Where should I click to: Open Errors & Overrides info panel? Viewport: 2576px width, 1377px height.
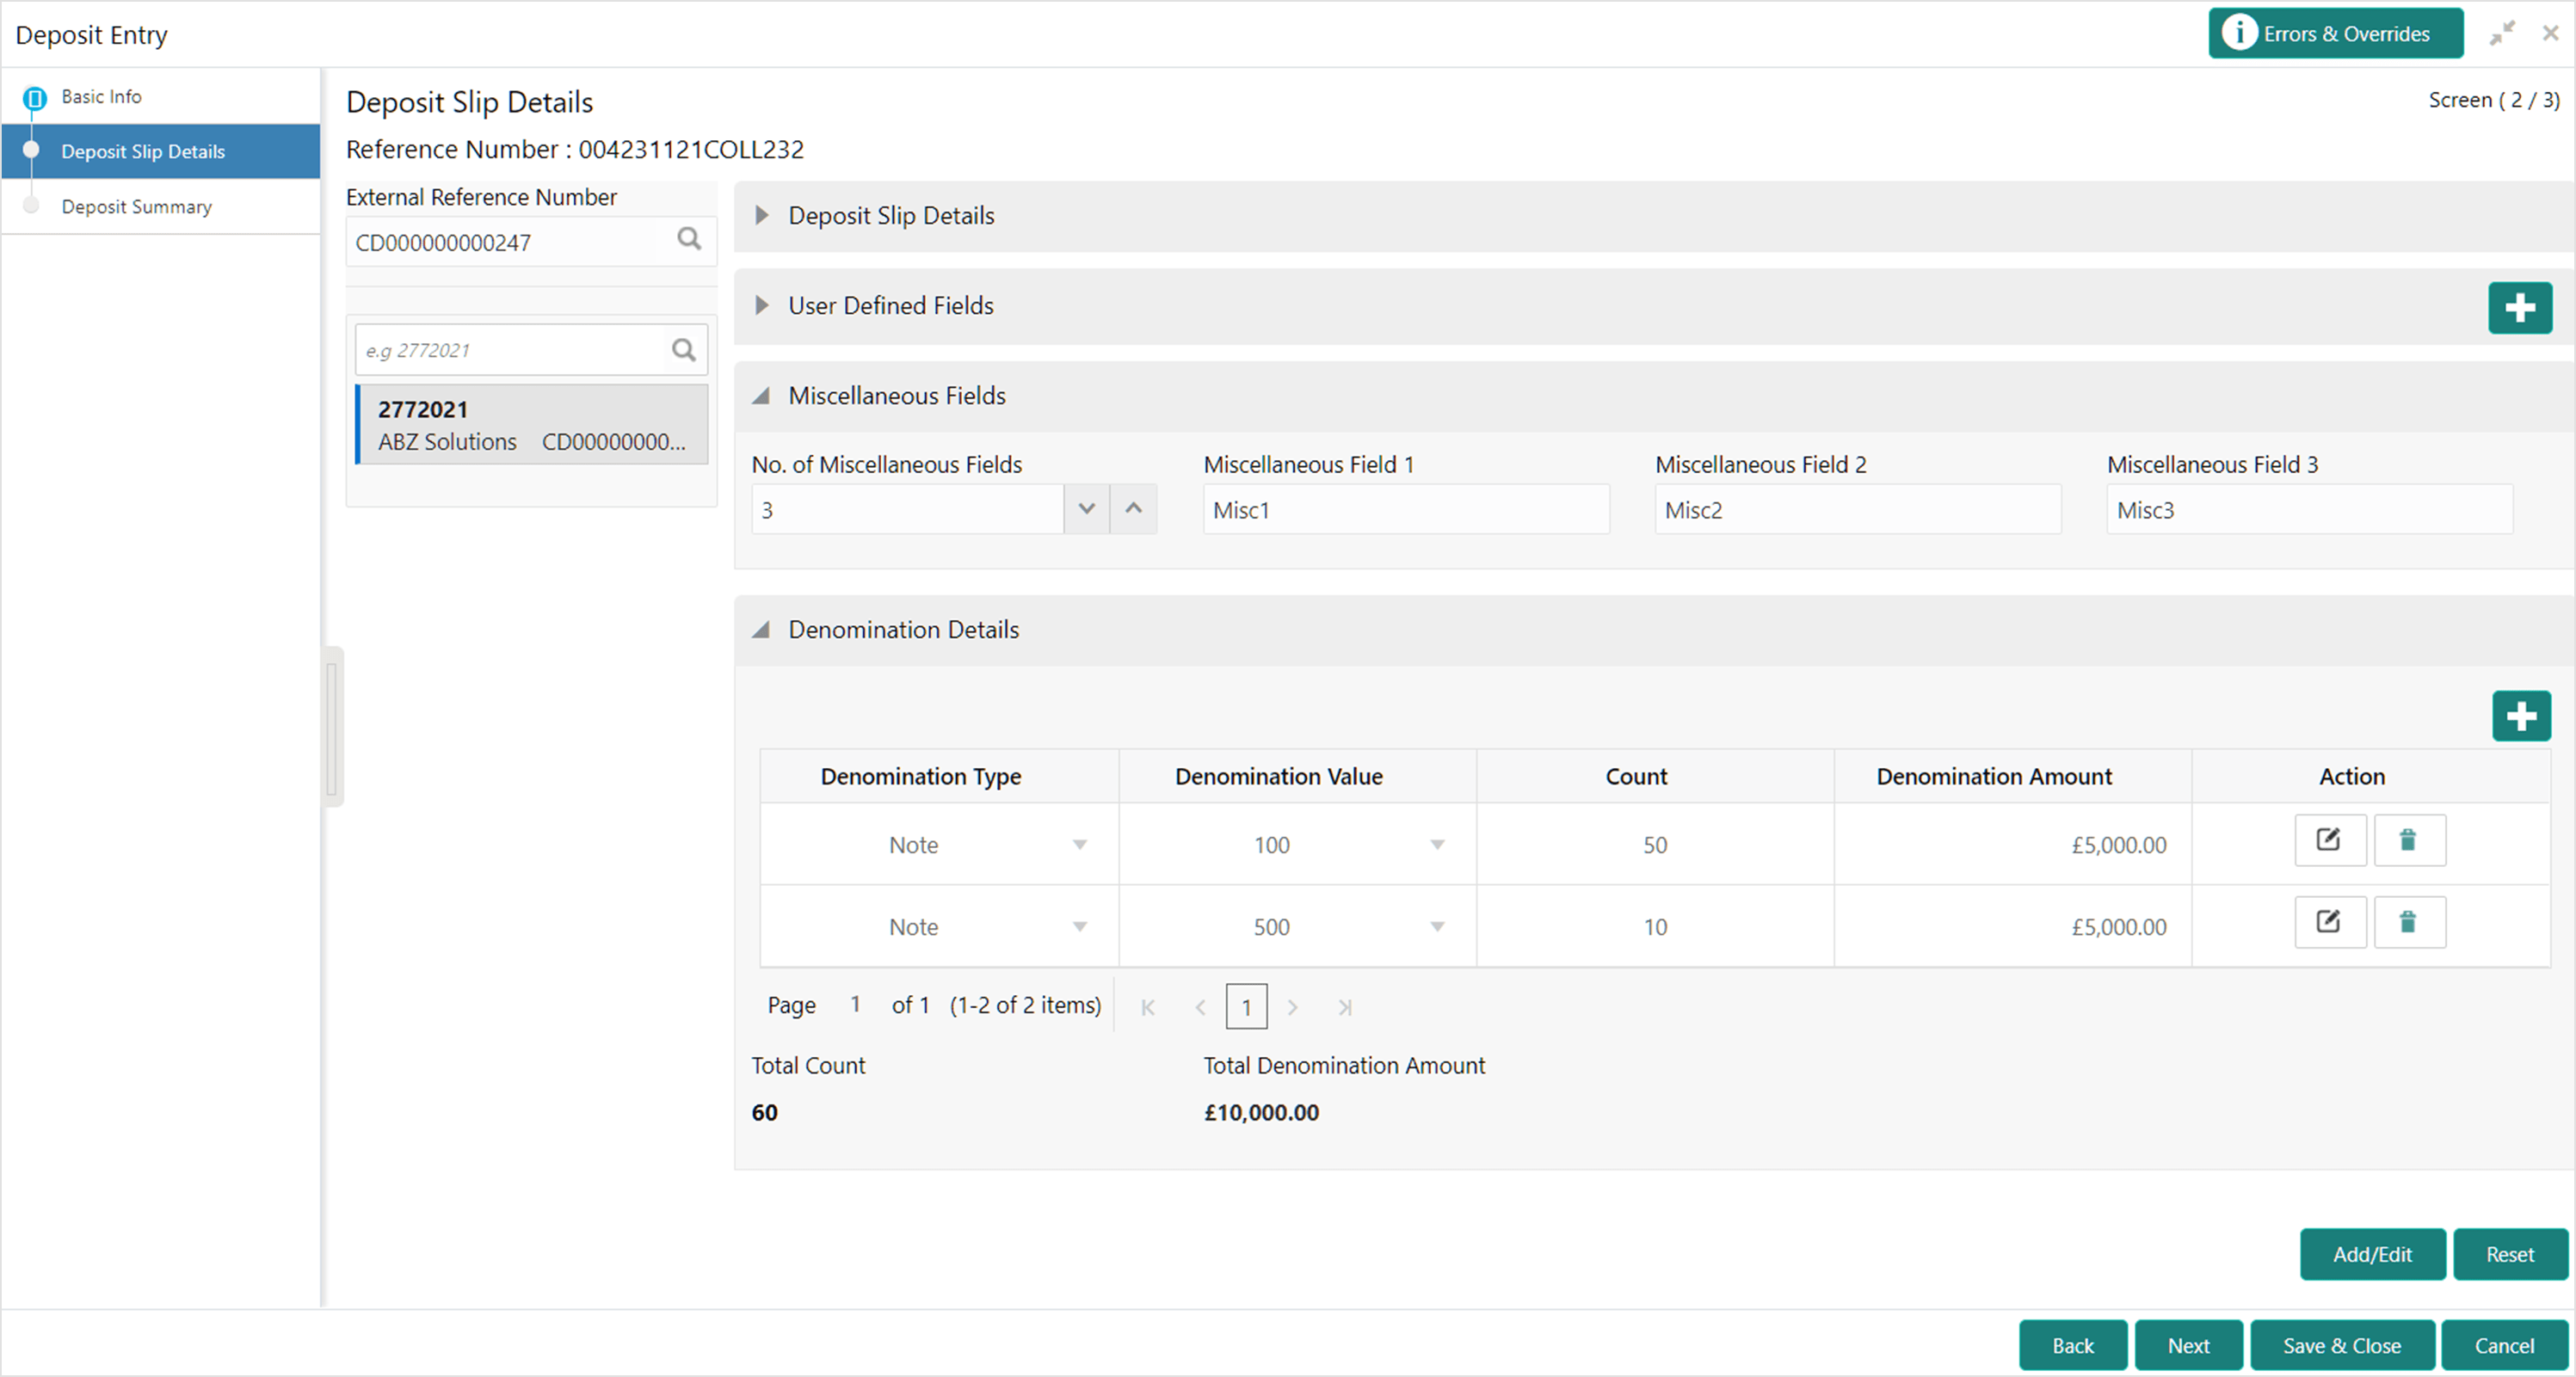click(2335, 34)
